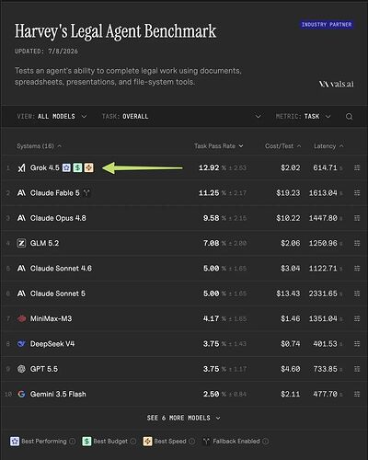Select the DeepSeek V4 model name
This screenshot has width=368, height=460.
(x=52, y=344)
